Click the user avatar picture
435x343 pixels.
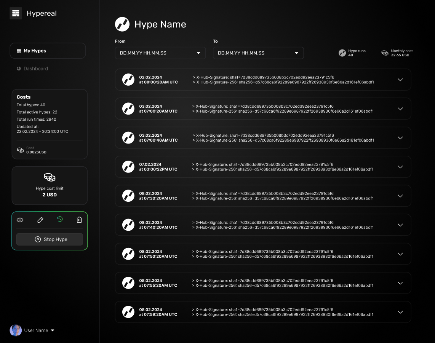16,330
